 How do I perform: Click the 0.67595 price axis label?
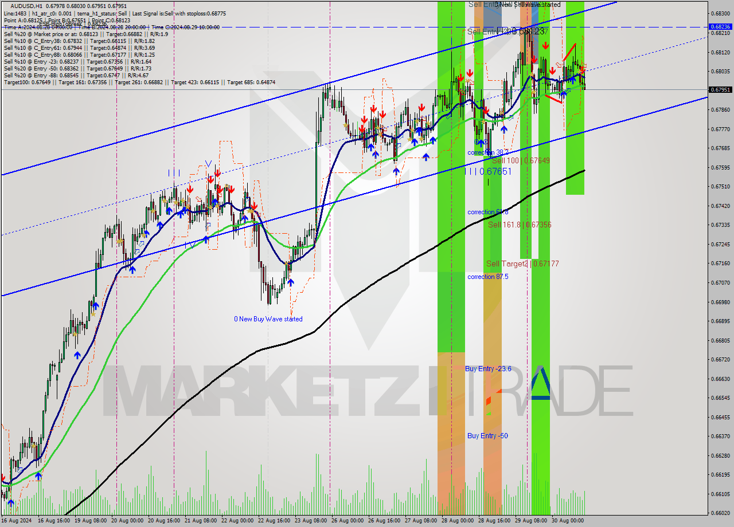pyautogui.click(x=720, y=167)
